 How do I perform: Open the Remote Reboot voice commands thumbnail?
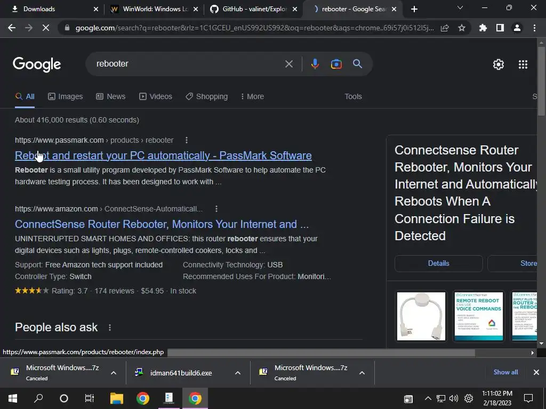pyautogui.click(x=478, y=316)
